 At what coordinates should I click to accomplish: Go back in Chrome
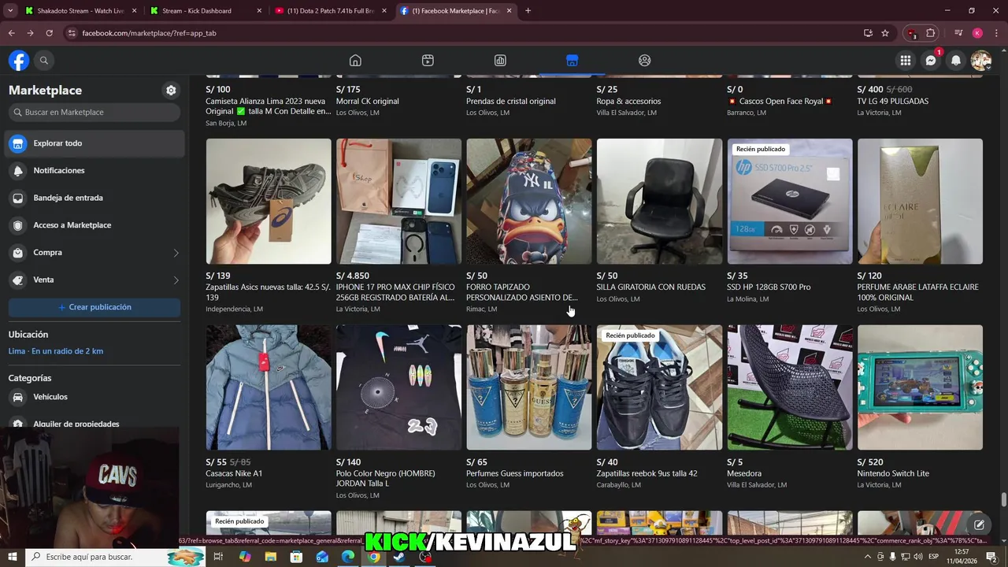coord(11,33)
